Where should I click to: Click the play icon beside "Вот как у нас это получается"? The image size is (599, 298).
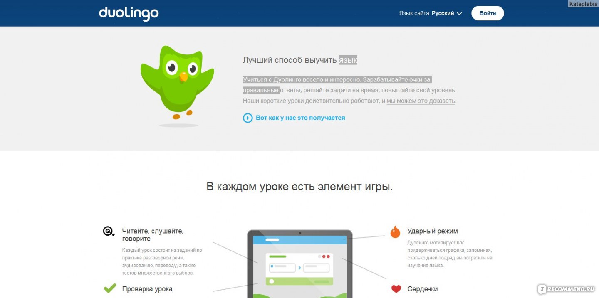coord(248,118)
